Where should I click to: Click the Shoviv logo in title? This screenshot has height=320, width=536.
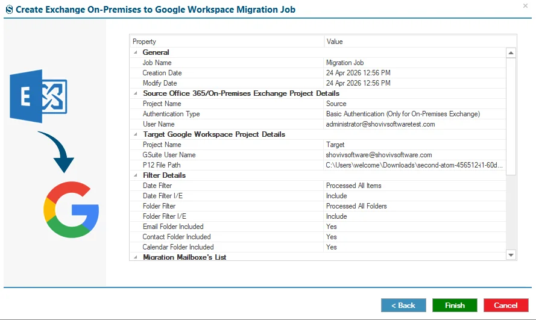click(x=9, y=10)
